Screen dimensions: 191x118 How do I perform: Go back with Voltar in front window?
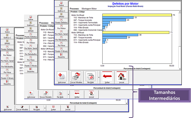(x=107, y=77)
